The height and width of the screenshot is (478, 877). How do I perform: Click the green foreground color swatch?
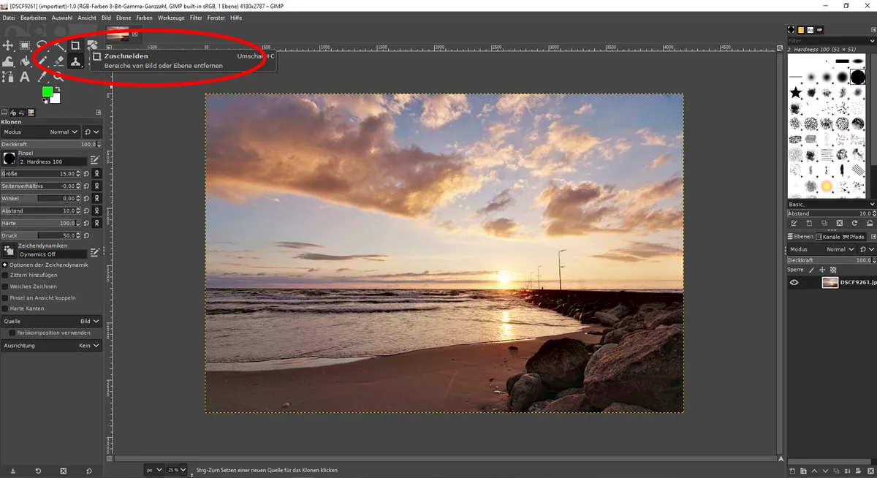47,91
